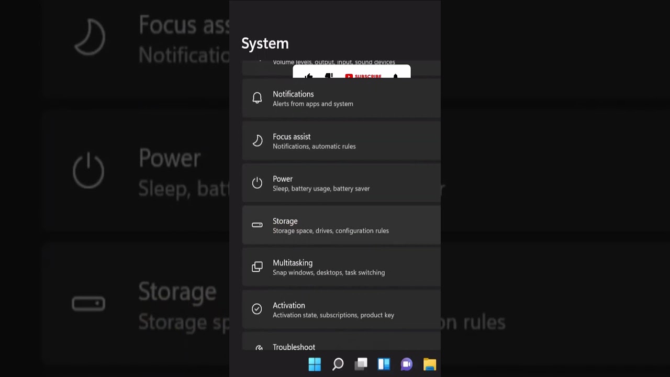Open Power settings row
The height and width of the screenshot is (377, 670).
pos(341,183)
